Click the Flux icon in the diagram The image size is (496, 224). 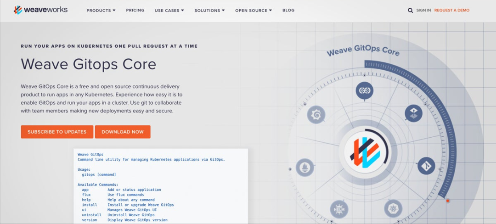[x=413, y=113]
